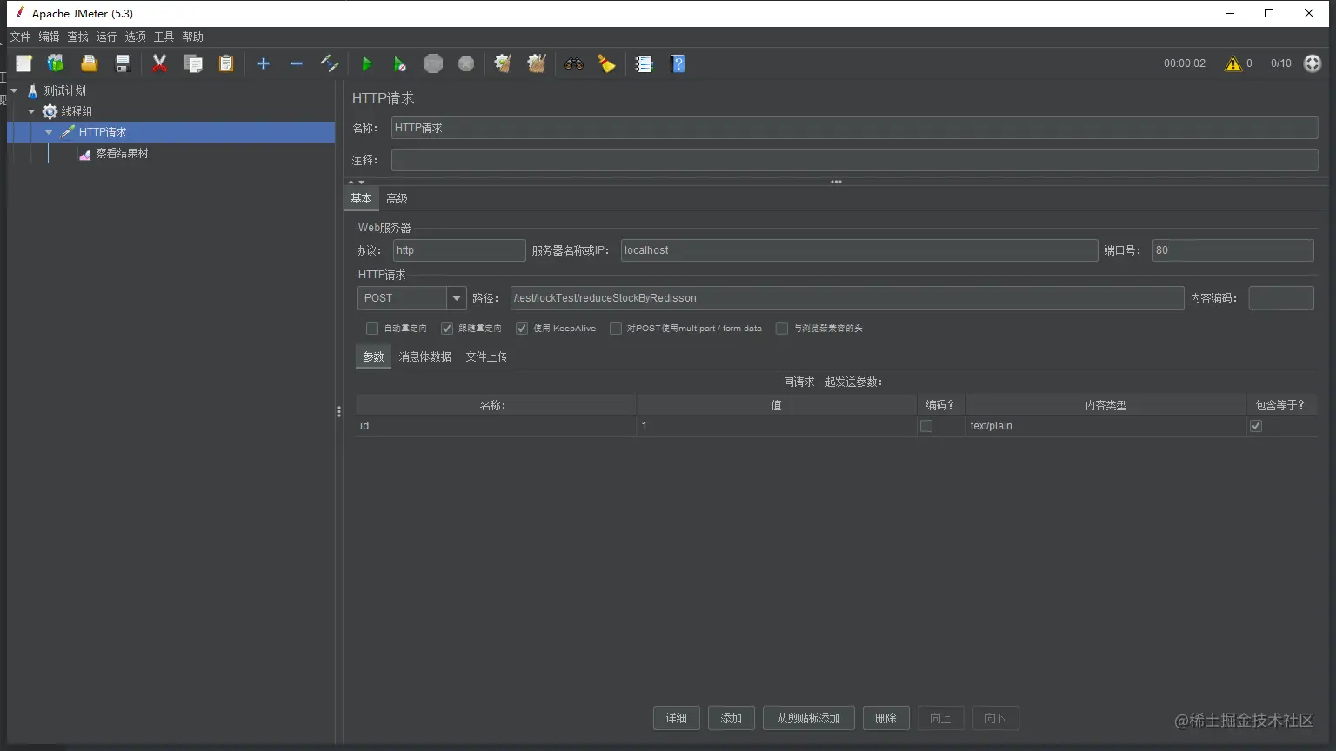
Task: Open the Function helper dialog icon
Action: point(644,63)
